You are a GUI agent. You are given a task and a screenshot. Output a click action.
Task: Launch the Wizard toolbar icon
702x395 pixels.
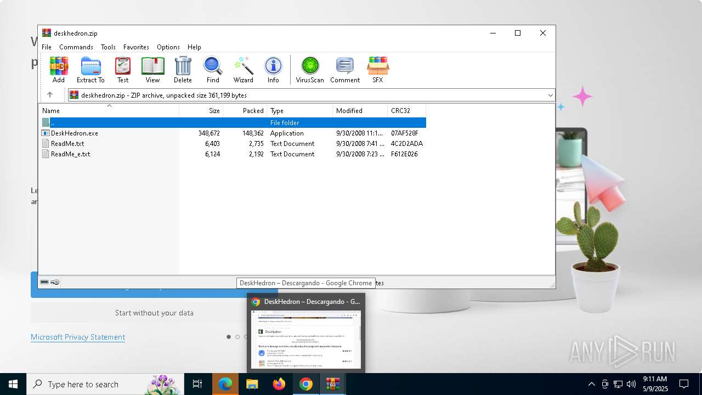pyautogui.click(x=243, y=66)
